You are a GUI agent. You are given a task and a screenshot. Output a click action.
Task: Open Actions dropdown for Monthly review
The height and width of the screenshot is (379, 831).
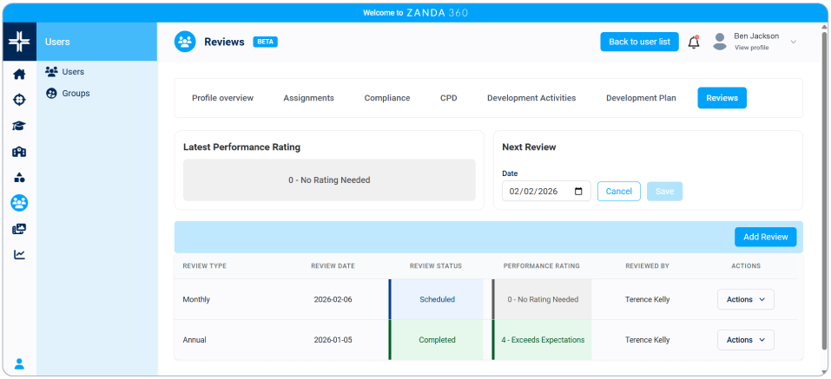coord(745,299)
